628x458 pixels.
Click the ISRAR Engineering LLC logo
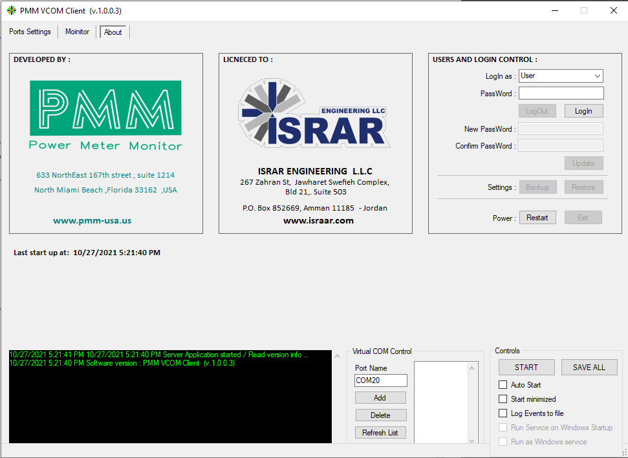[x=314, y=113]
